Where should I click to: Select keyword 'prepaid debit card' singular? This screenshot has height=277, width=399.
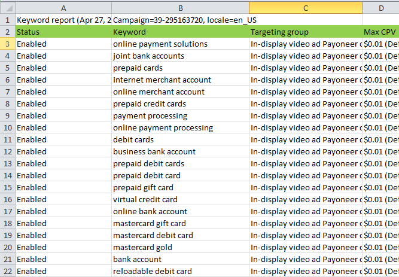(180, 175)
